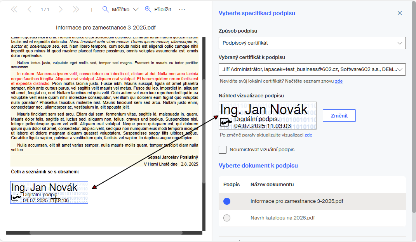The image size is (416, 242).
Task: Click the document's vertical scrollbar
Action: (204, 131)
